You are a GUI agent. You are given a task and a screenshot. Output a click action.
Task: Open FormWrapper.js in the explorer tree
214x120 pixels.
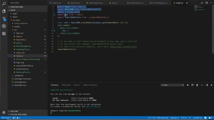click(x=23, y=46)
